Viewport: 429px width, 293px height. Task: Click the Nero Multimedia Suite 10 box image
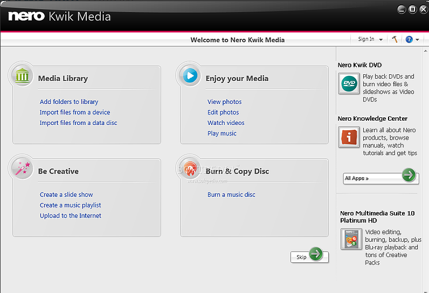[351, 239]
